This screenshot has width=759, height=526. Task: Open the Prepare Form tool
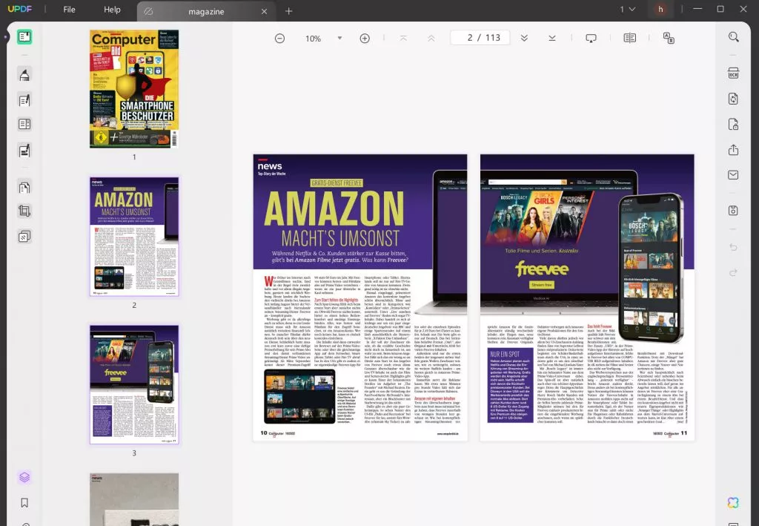point(24,124)
